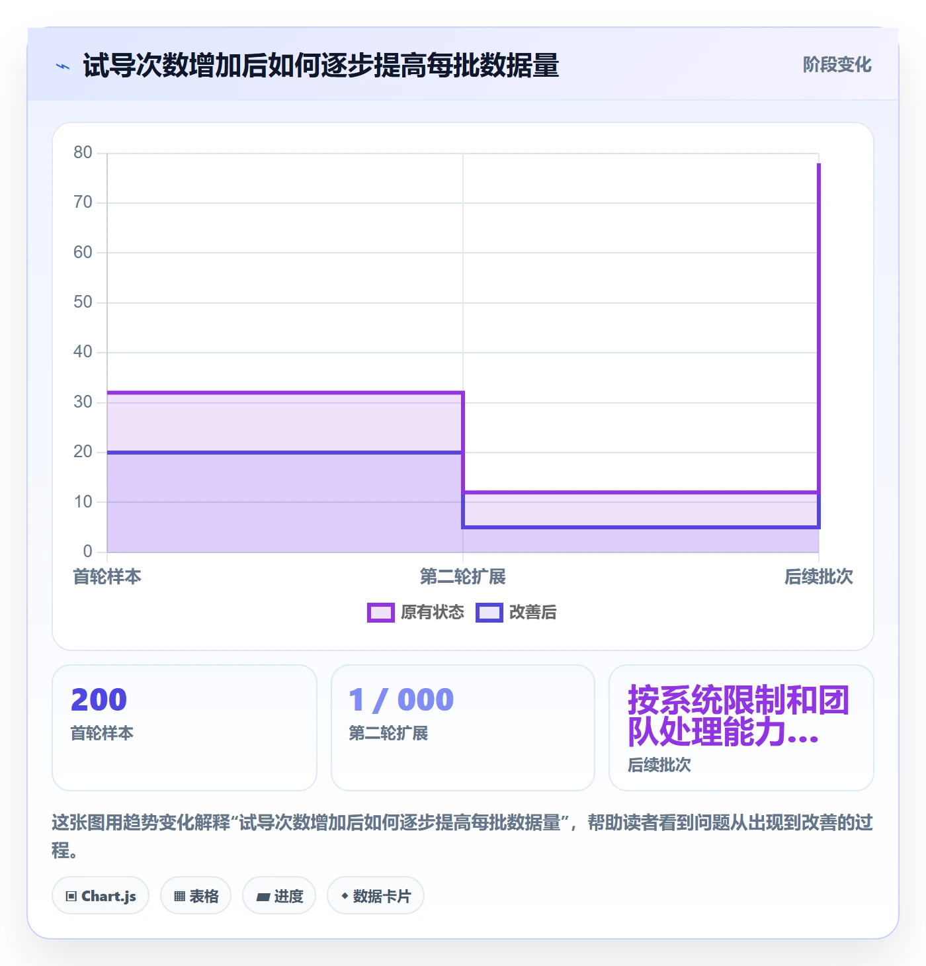Click the description paragraph starting 这张图用趋势变化解释
The width and height of the screenshot is (926, 966).
pyautogui.click(x=462, y=836)
